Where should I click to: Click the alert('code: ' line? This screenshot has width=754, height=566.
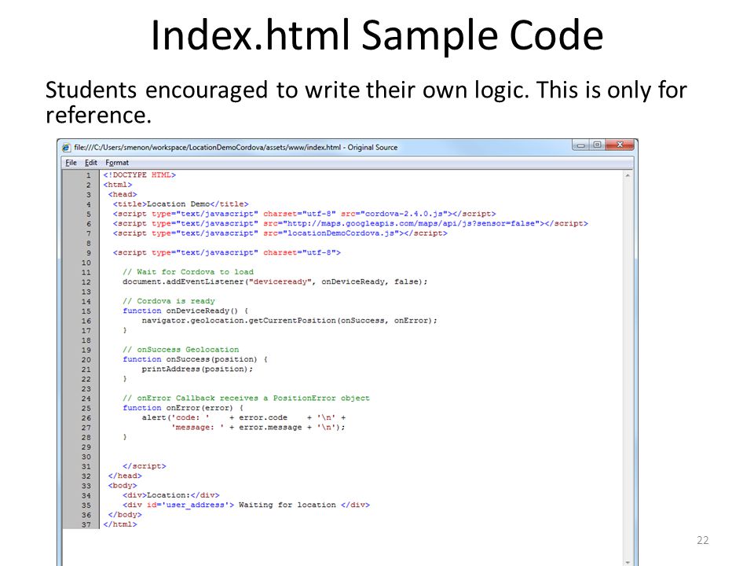point(243,417)
